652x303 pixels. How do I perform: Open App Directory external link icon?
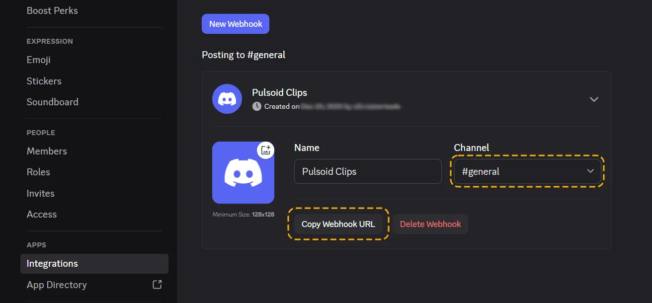157,285
